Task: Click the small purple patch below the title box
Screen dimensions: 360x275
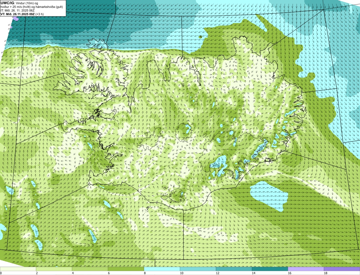Action: [15, 19]
